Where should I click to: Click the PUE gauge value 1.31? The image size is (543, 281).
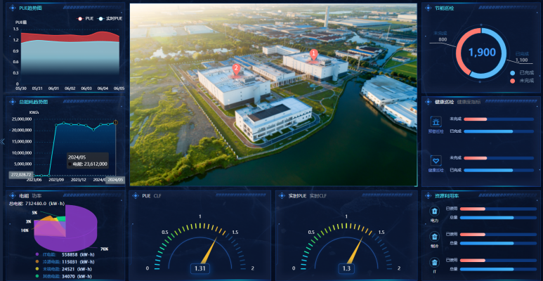click(199, 268)
